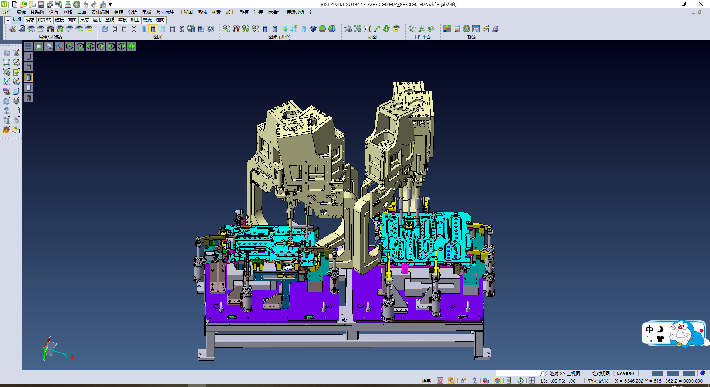Click the search input field in status bar
Image resolution: width=710 pixels, height=387 pixels.
[518, 373]
